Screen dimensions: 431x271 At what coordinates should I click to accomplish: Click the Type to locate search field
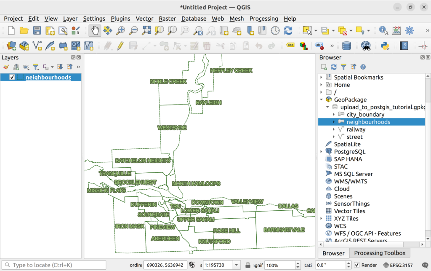(54, 265)
